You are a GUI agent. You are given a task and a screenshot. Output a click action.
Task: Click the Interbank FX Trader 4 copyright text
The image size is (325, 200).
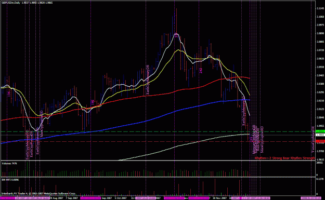pos(38,194)
